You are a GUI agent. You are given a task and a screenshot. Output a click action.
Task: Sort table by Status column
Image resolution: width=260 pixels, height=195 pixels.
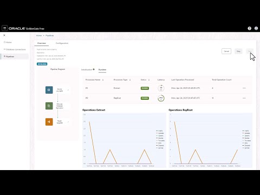149,80
